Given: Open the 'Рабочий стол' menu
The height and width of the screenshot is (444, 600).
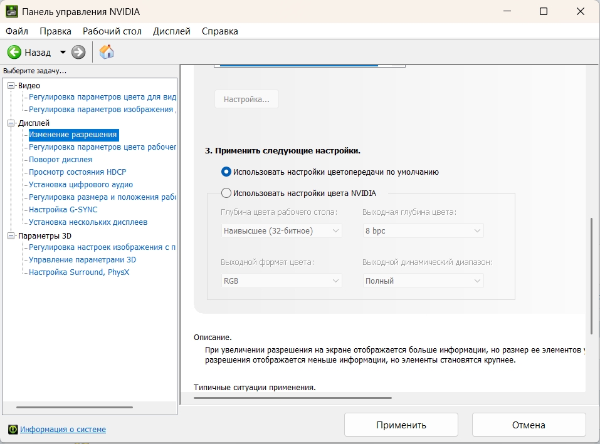Looking at the screenshot, I should tap(112, 31).
